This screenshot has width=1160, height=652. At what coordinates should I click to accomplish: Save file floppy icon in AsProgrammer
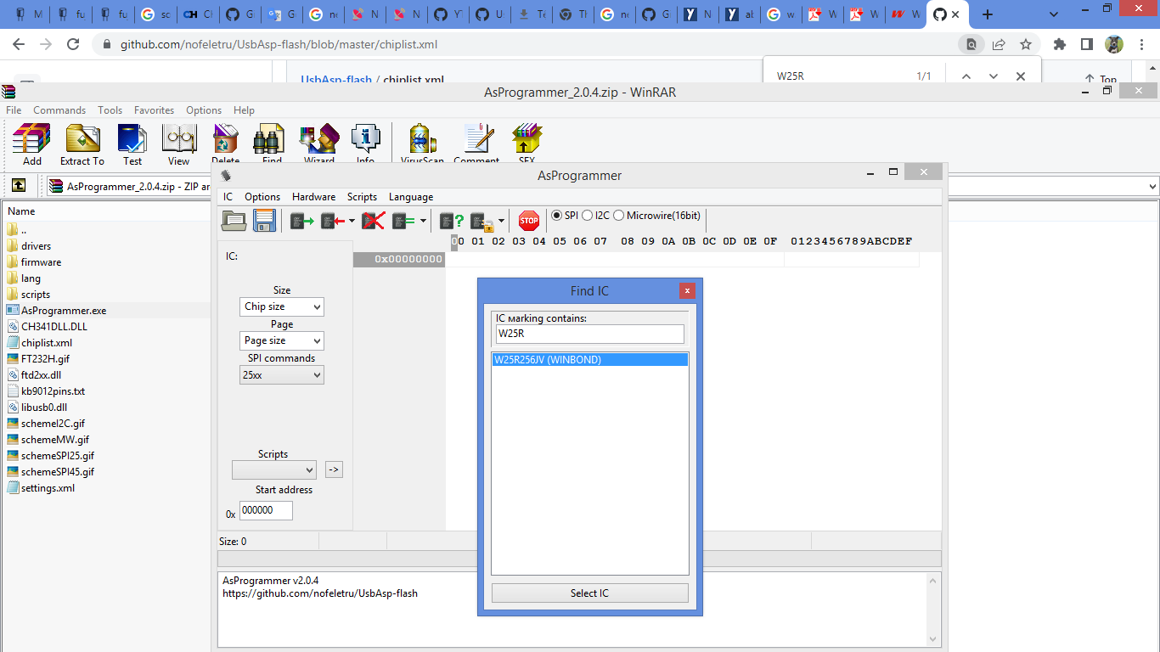(264, 221)
